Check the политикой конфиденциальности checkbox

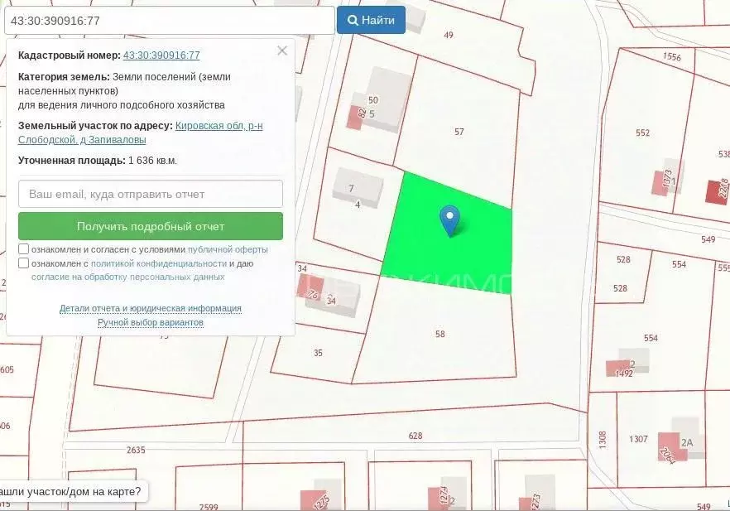point(24,263)
